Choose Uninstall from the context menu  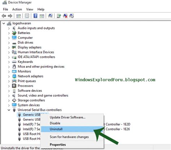tap(72, 129)
